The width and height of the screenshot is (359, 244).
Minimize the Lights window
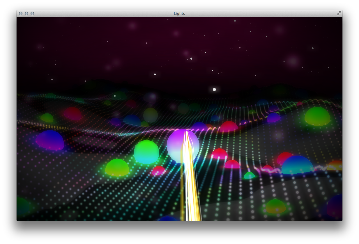[x=26, y=13]
